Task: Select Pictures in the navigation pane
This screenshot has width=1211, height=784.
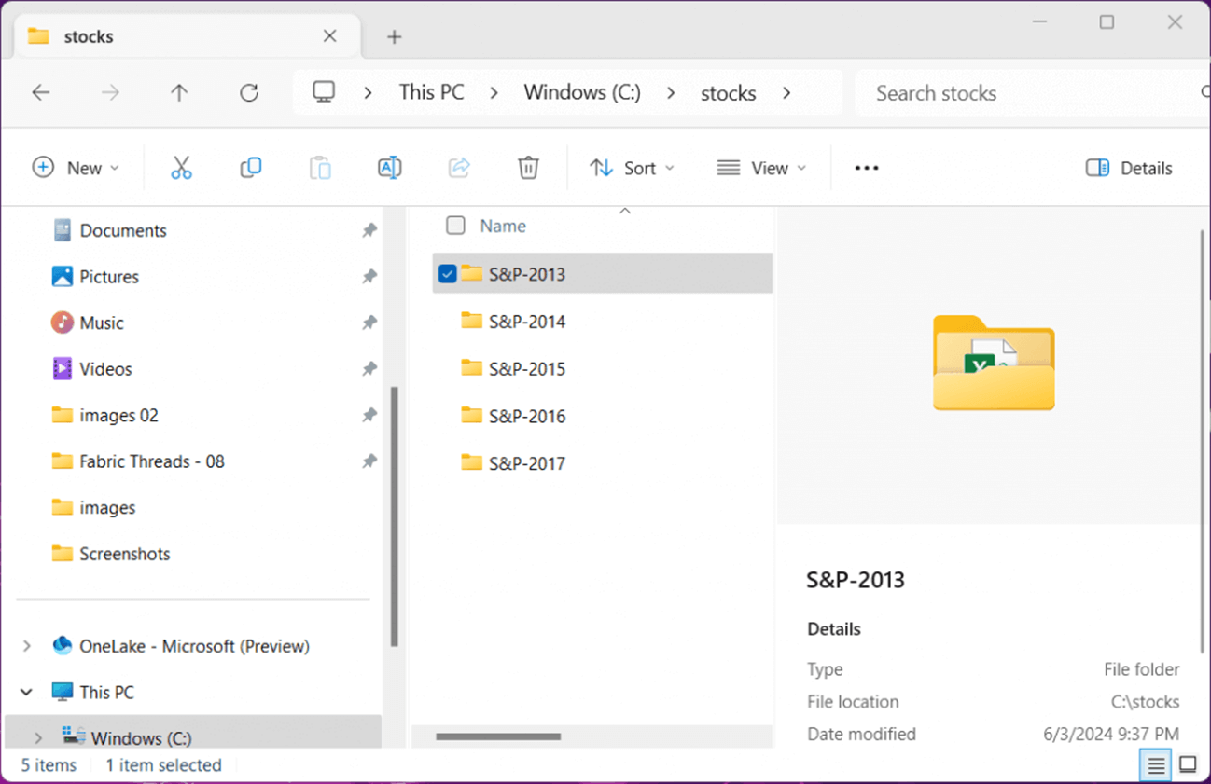Action: pos(108,277)
